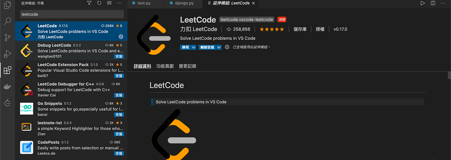Click the 停用 disable button

(186, 47)
